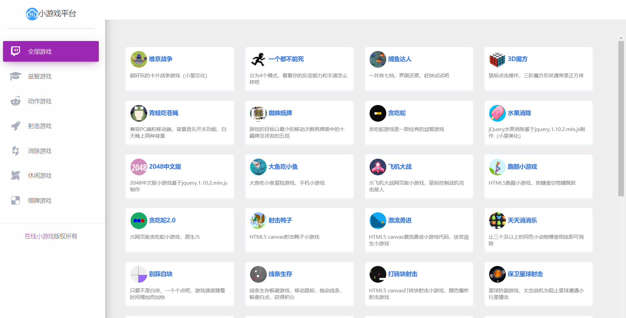Click the 2048中文版 pink game icon
626x318 pixels.
click(x=139, y=167)
